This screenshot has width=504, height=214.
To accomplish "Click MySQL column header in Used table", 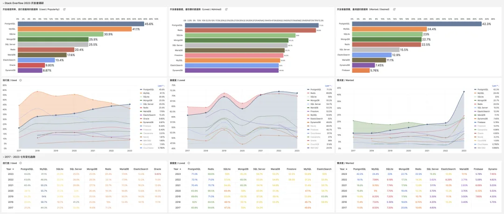I will click(x=43, y=169).
